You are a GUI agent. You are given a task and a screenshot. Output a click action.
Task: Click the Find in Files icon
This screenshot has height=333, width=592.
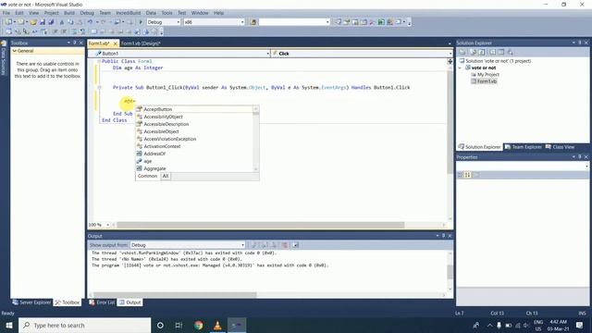[253, 22]
